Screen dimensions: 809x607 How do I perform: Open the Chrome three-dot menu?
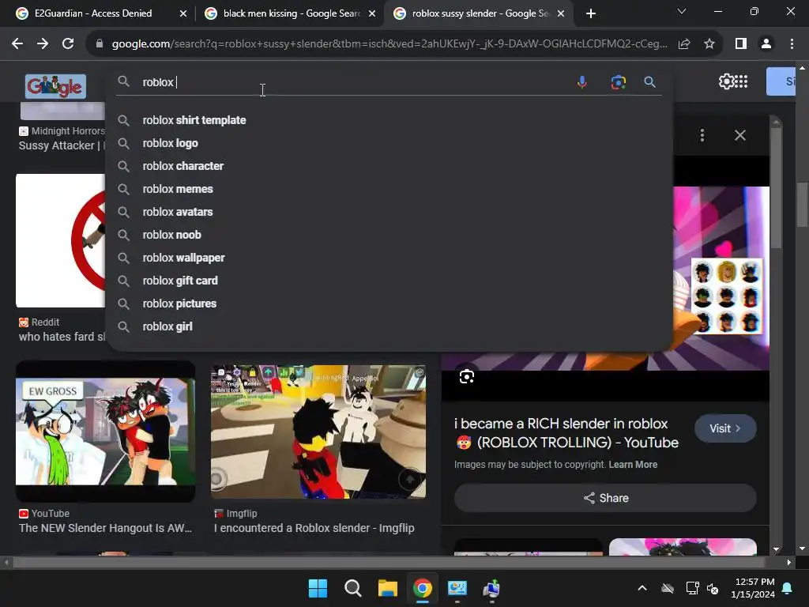[792, 44]
